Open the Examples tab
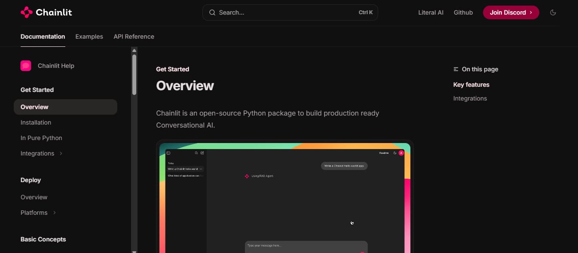Viewport: 578px width, 253px height. pyautogui.click(x=89, y=37)
